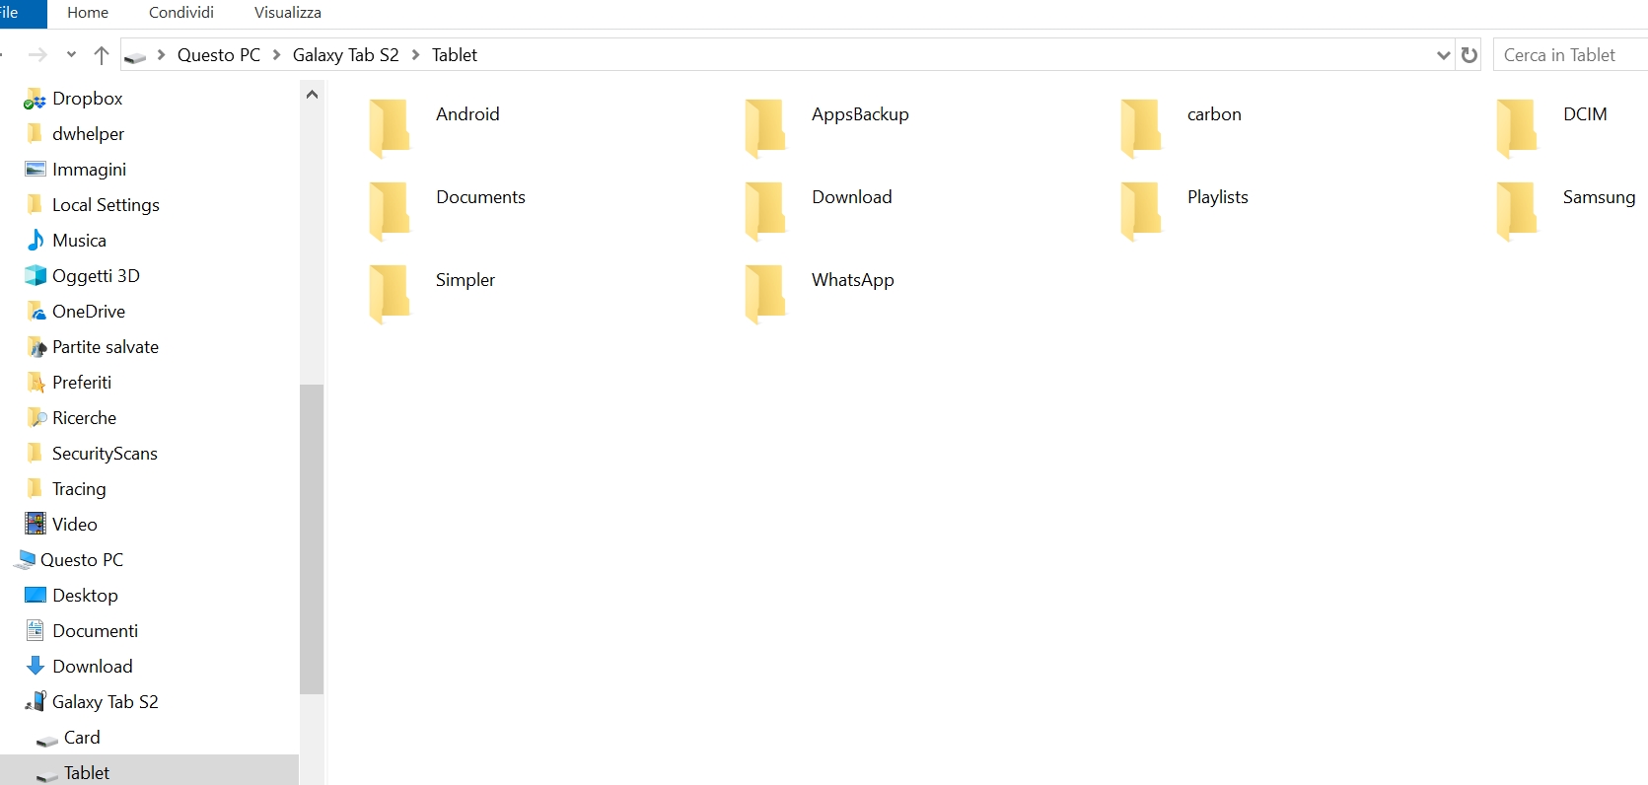Click the AppsBackup folder name text
The width and height of the screenshot is (1648, 785).
click(860, 114)
